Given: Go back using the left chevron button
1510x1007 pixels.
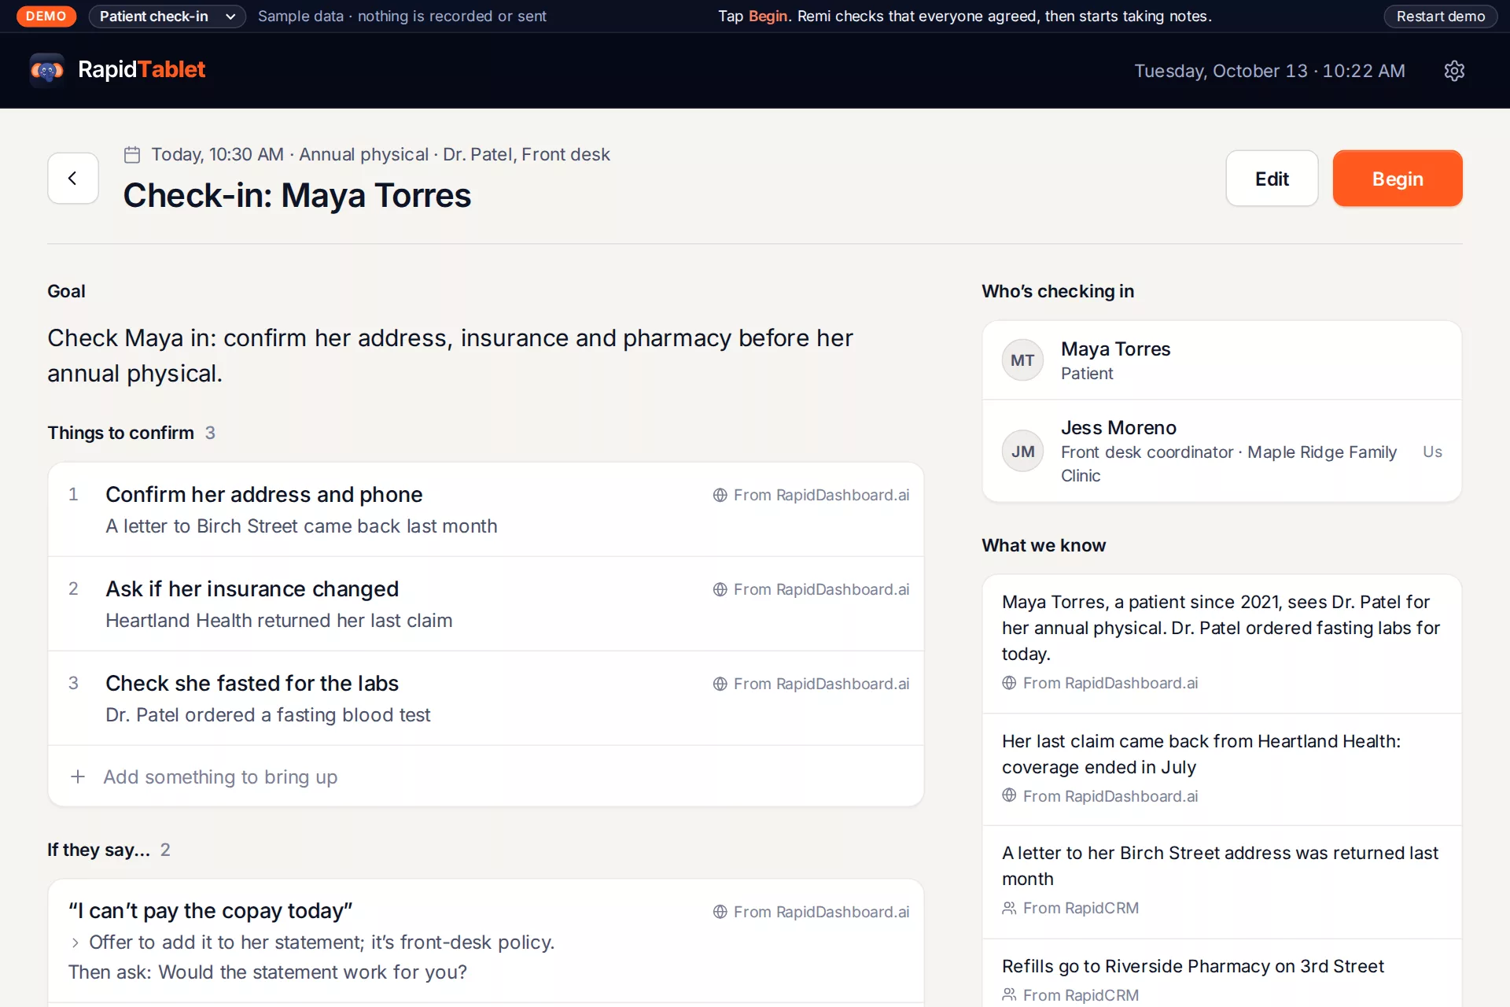Looking at the screenshot, I should [x=73, y=179].
